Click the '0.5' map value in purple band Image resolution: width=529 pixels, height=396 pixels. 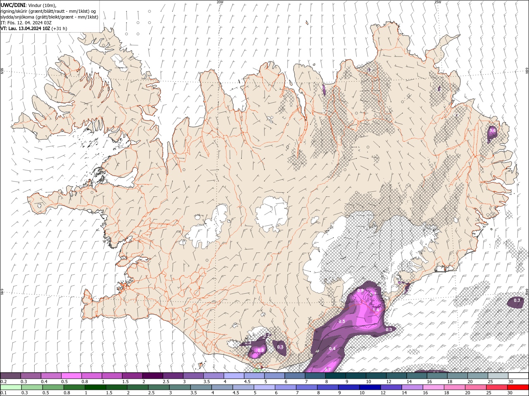pyautogui.click(x=342, y=321)
